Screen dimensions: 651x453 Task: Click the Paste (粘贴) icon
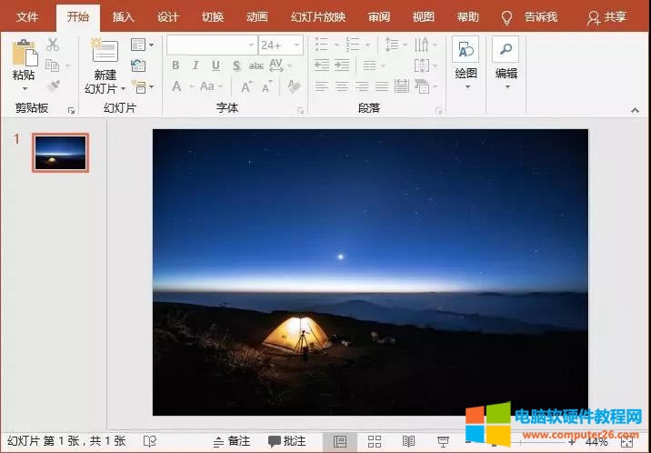click(24, 55)
